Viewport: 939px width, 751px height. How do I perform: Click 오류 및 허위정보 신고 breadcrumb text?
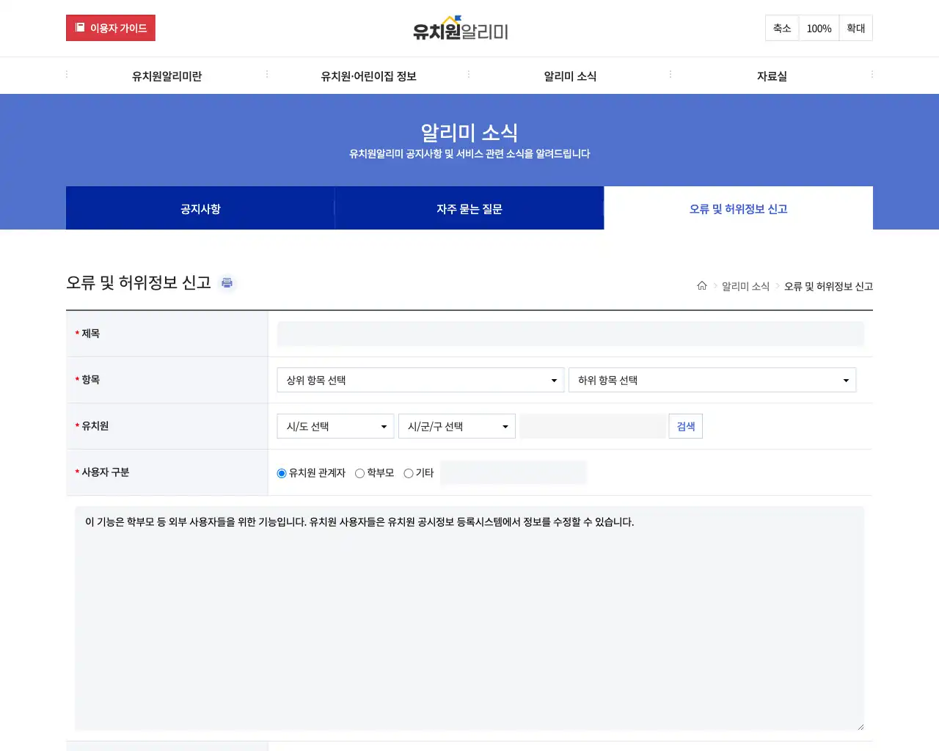coord(828,286)
